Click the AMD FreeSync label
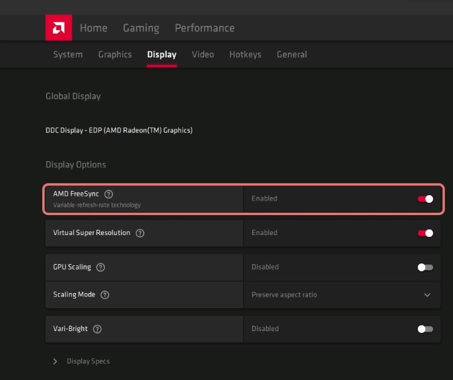This screenshot has width=453, height=380. coord(76,194)
